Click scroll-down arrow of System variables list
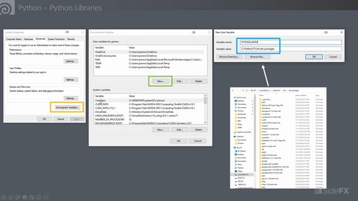Screen dimensions: 358x201 coord(205,123)
